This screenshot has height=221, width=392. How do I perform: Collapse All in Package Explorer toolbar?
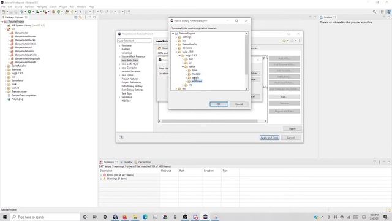(76, 17)
